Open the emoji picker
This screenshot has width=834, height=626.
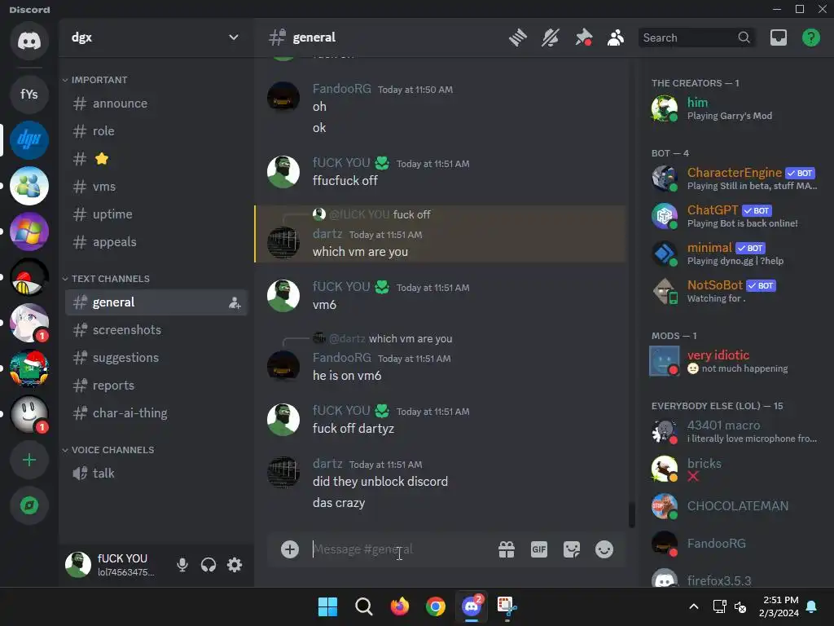[x=604, y=549]
